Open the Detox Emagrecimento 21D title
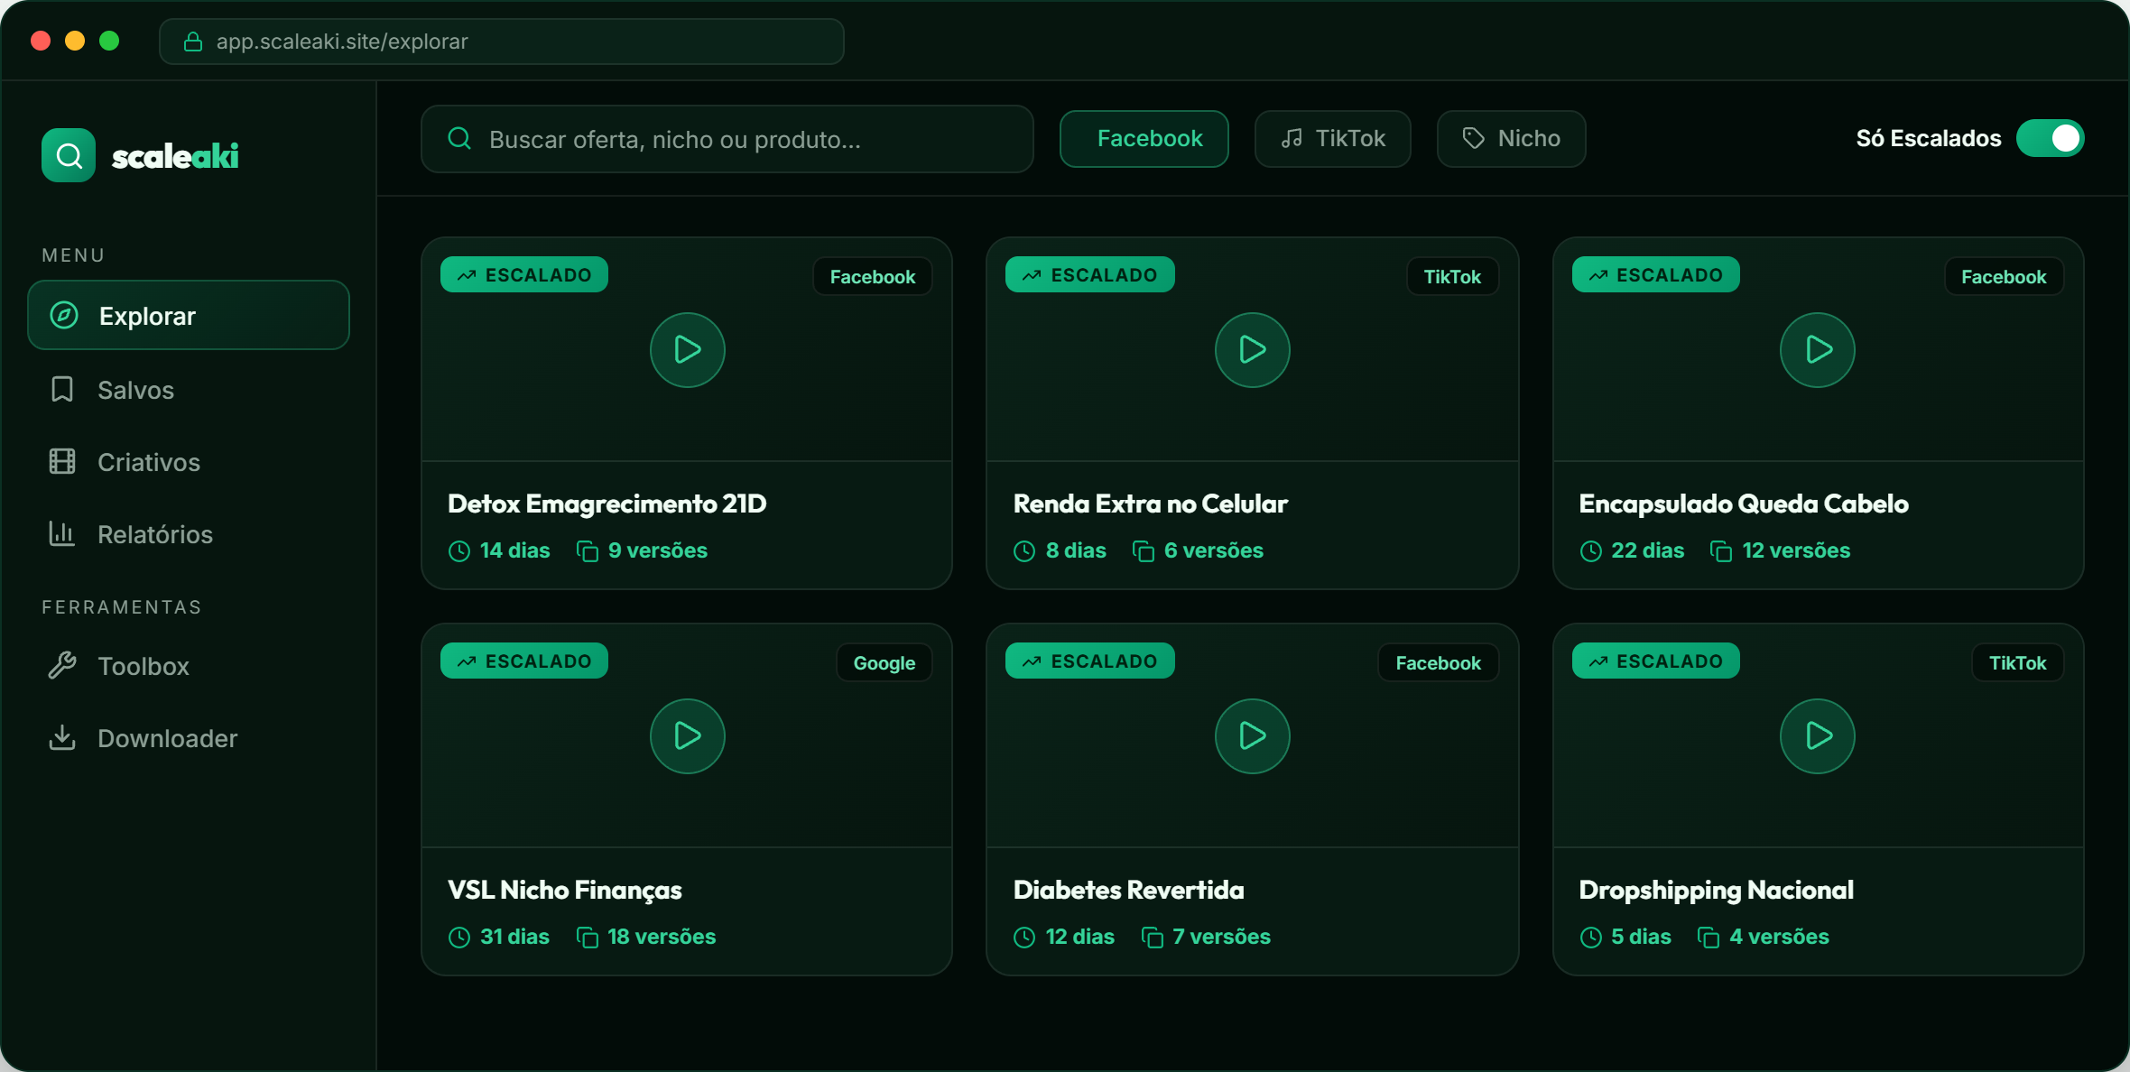 [607, 504]
